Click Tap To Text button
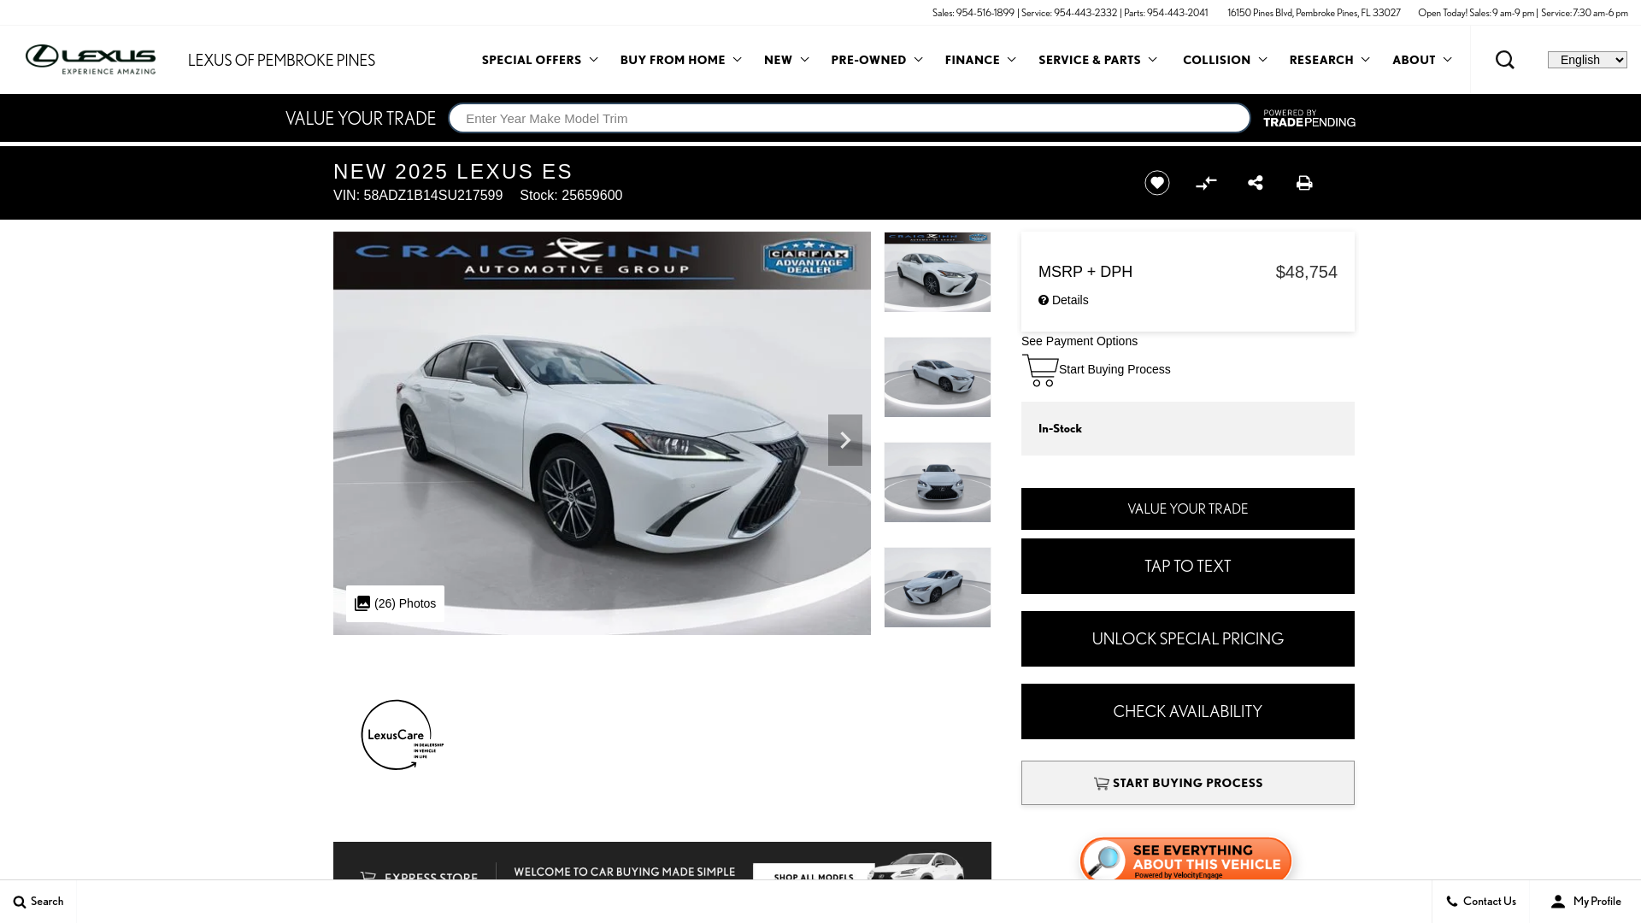This screenshot has width=1641, height=923. point(1188,566)
